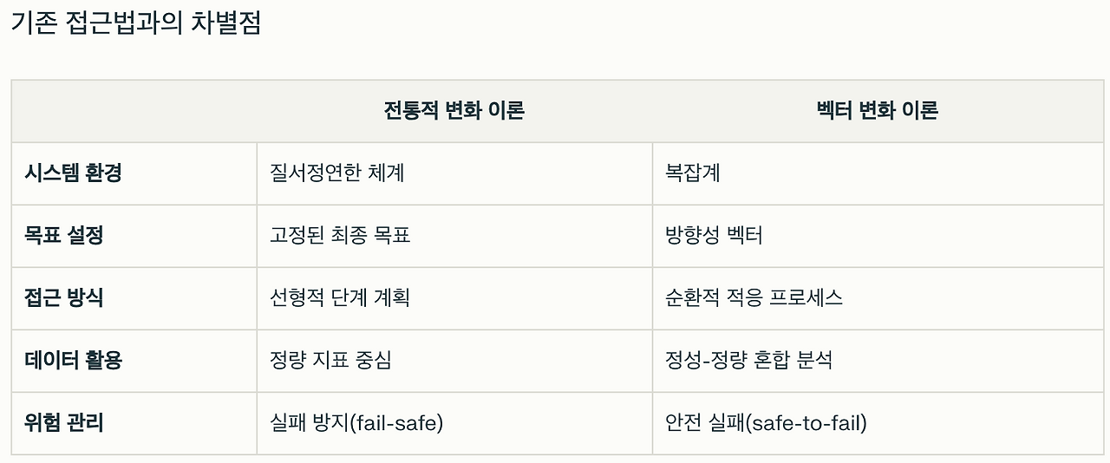Viewport: 1110px width, 463px height.
Task: Click the word 차별점 in the title
Action: 225,23
